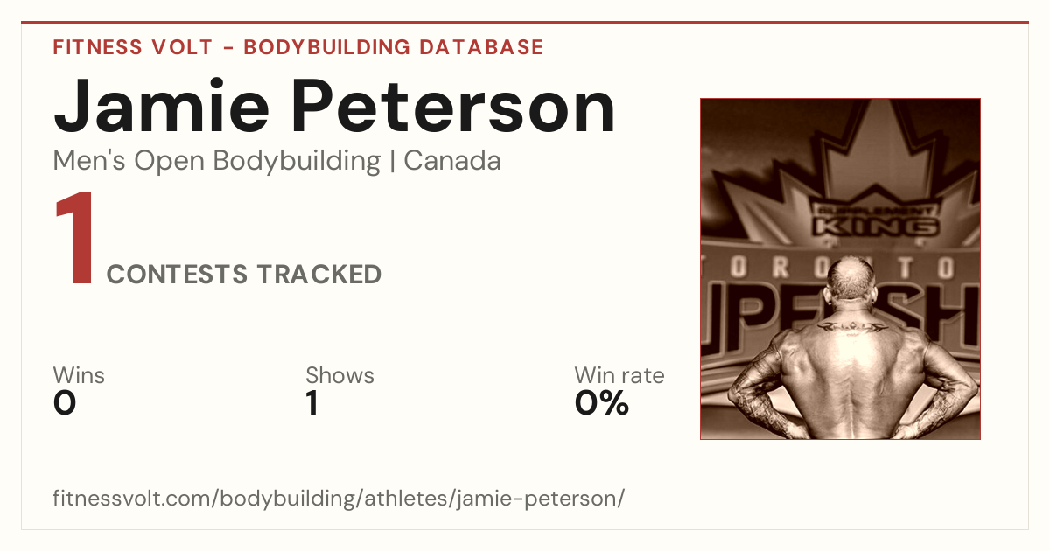The height and width of the screenshot is (551, 1050).
Task: Open the fitnessvolt.com athlete profile URL
Action: [x=339, y=499]
